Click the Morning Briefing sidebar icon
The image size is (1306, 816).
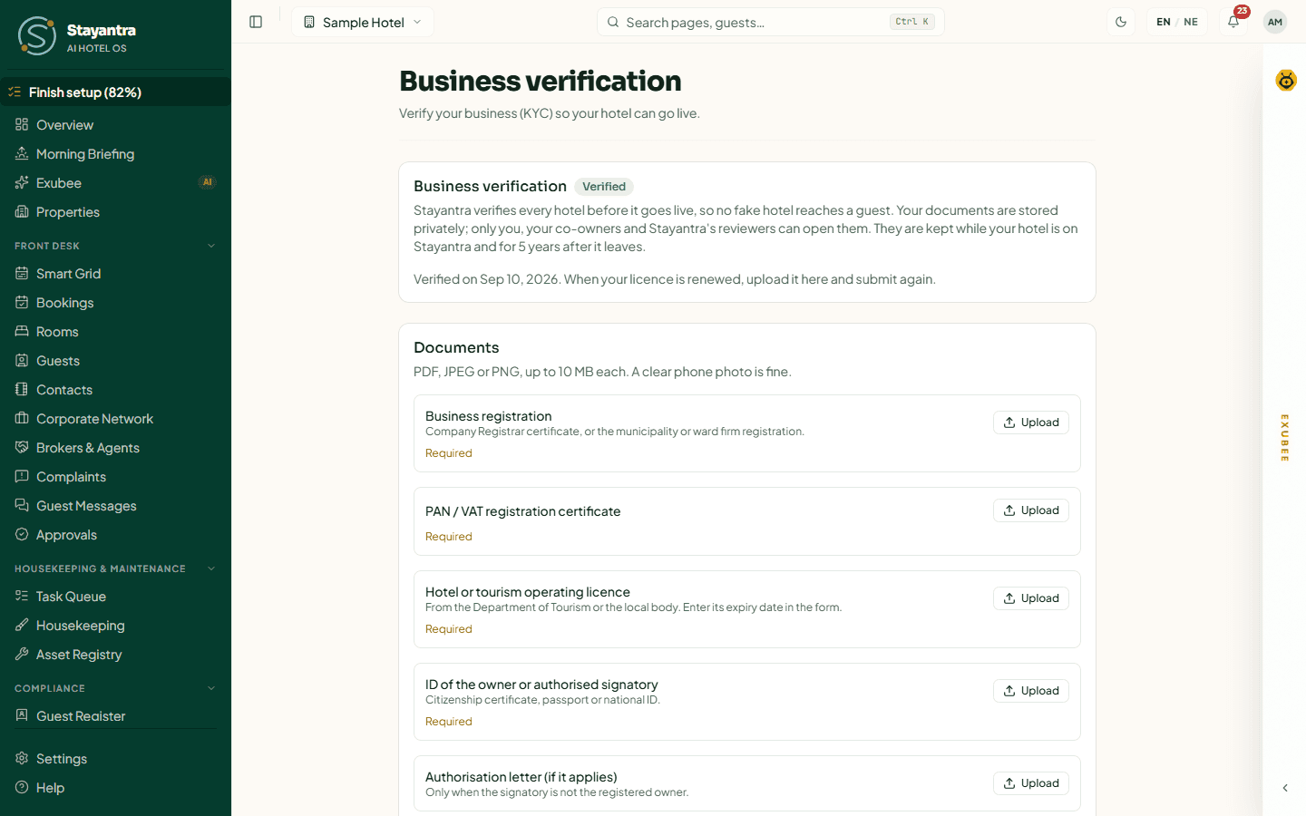22,153
